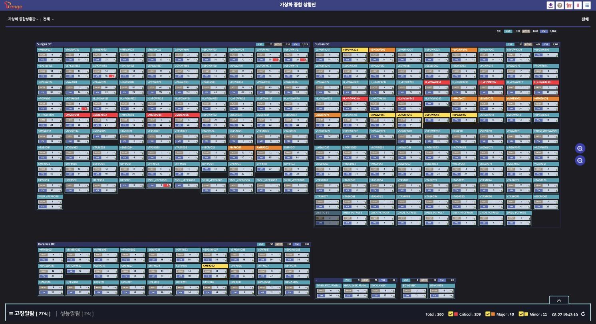Open the 가상화 종합상황판 dropdown
The width and height of the screenshot is (596, 324).
coord(23,19)
